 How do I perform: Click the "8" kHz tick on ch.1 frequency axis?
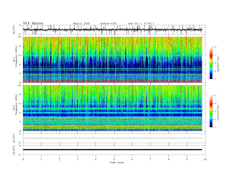click(20, 46)
